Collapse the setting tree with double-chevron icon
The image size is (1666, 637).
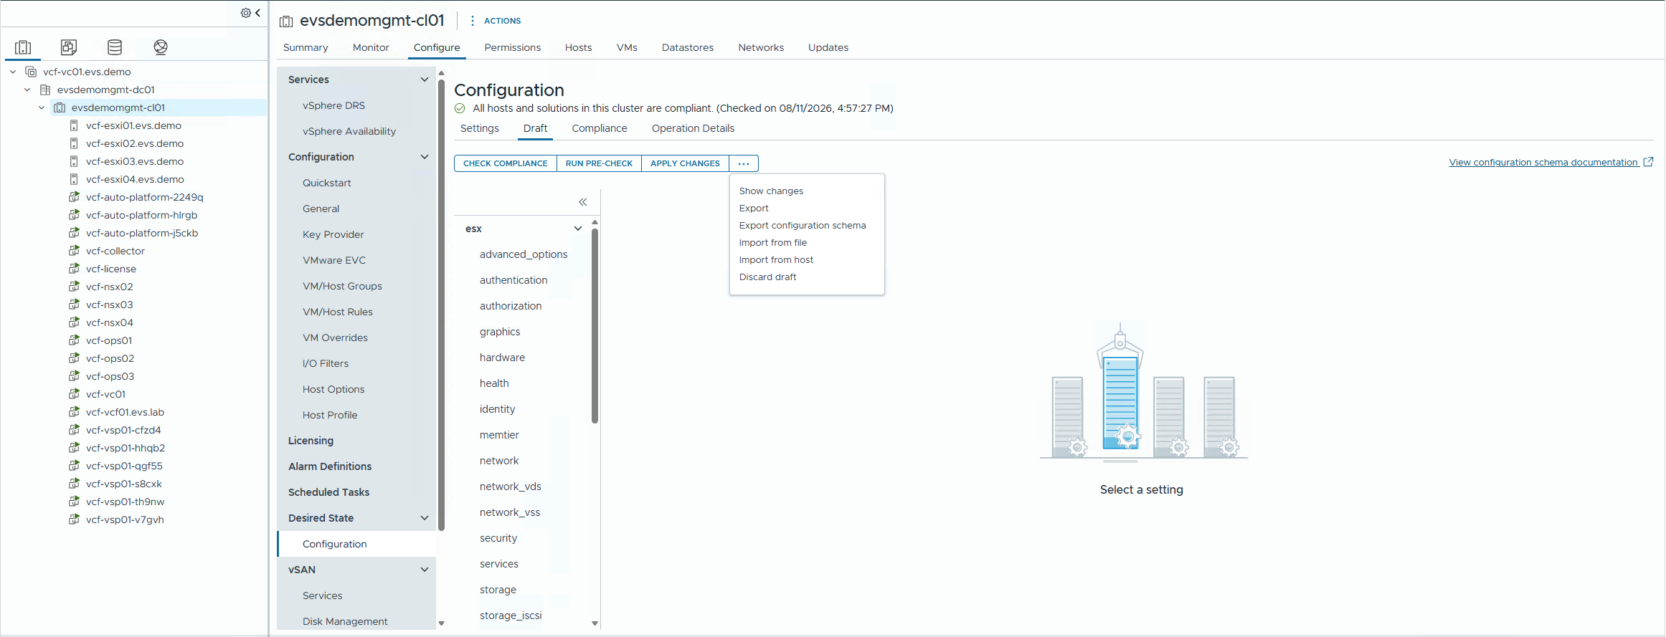point(583,202)
